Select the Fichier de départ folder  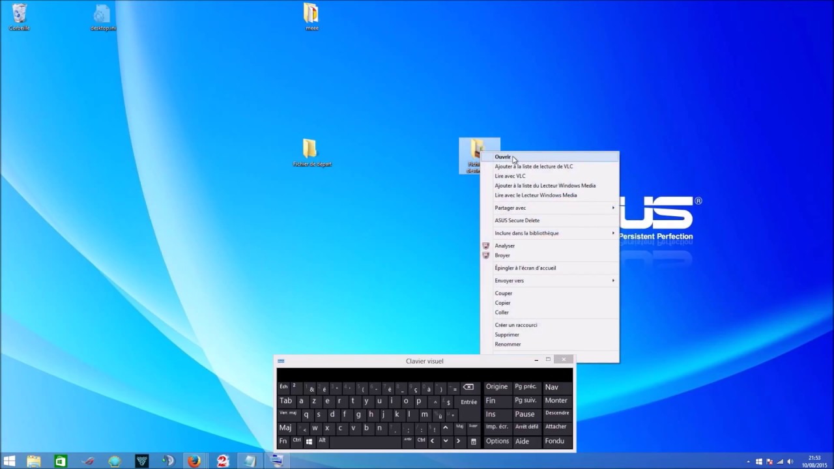311,153
